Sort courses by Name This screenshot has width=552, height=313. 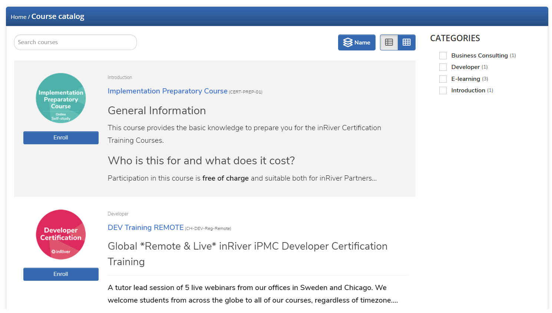point(357,42)
